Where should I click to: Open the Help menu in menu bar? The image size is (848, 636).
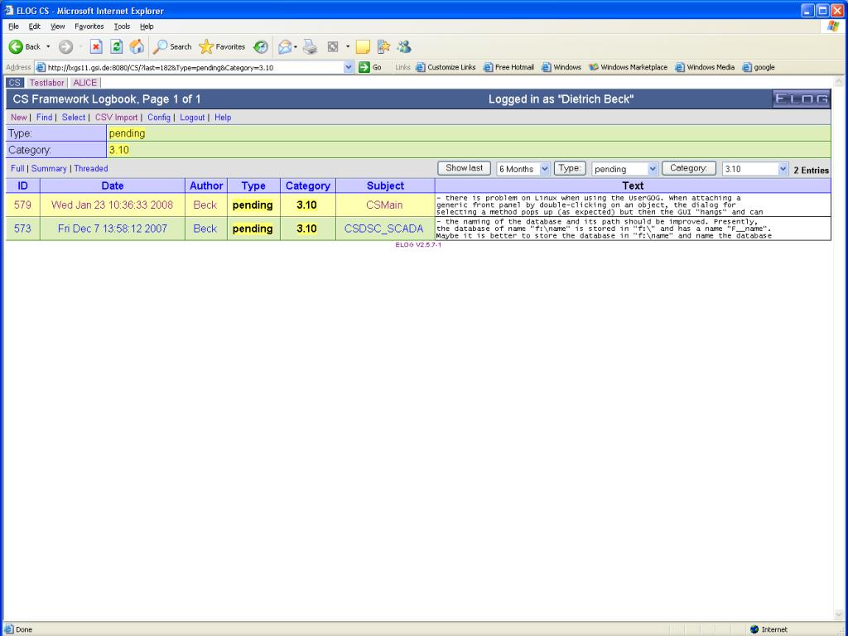point(147,26)
